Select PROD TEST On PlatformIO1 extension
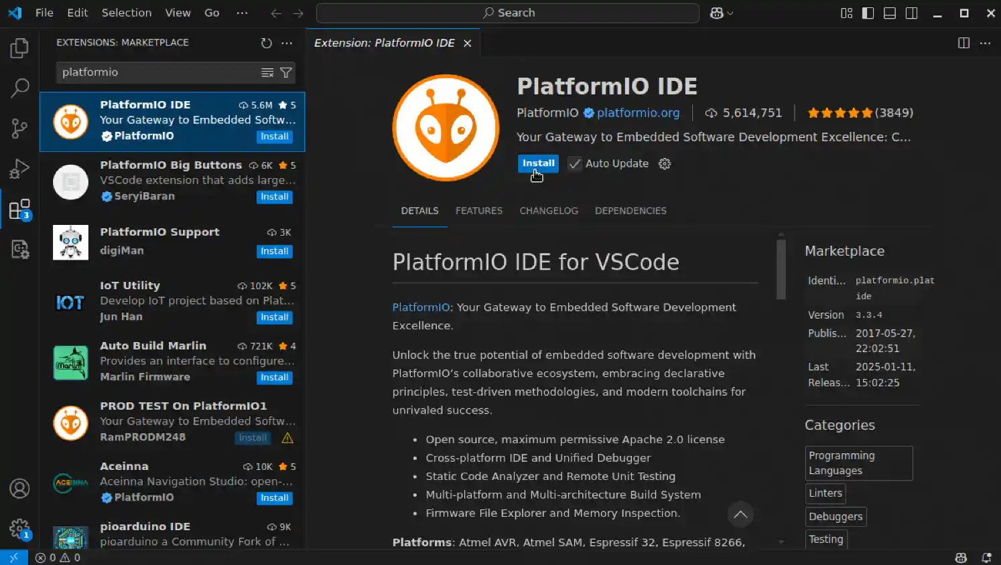 pyautogui.click(x=172, y=422)
